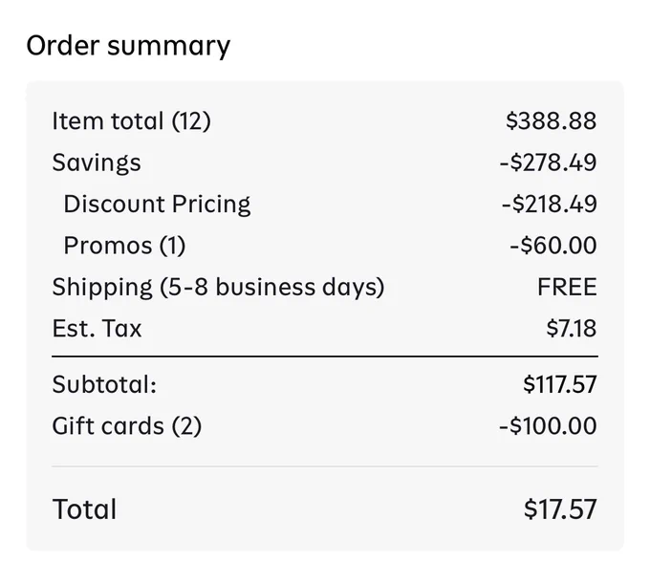The image size is (650, 562).
Task: Click the -$60.00 promo amount
Action: (553, 246)
